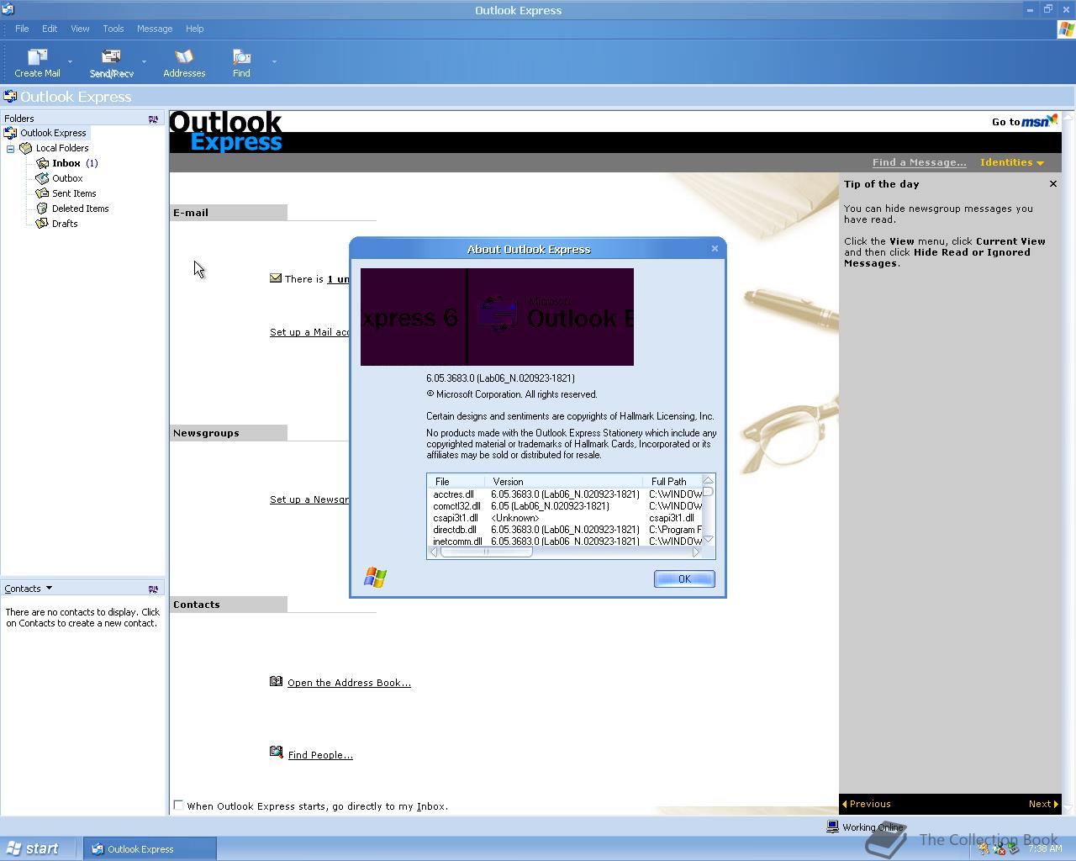Screen dimensions: 1076x861
Task: Open the Identities dropdown
Action: (1012, 162)
